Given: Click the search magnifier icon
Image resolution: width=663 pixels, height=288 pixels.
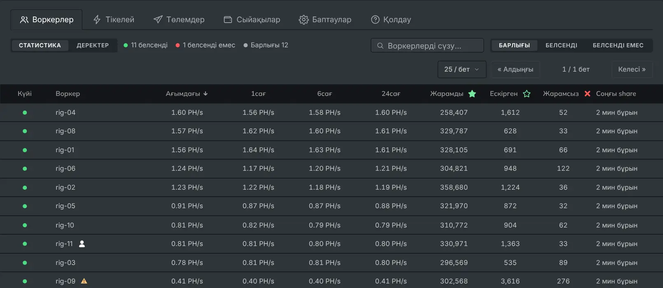Looking at the screenshot, I should pyautogui.click(x=381, y=46).
